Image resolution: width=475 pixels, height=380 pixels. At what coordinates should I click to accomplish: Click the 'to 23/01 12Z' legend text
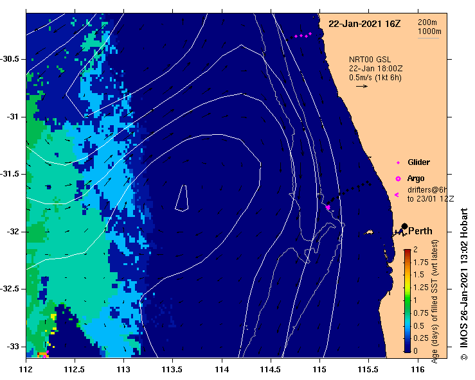click(431, 199)
